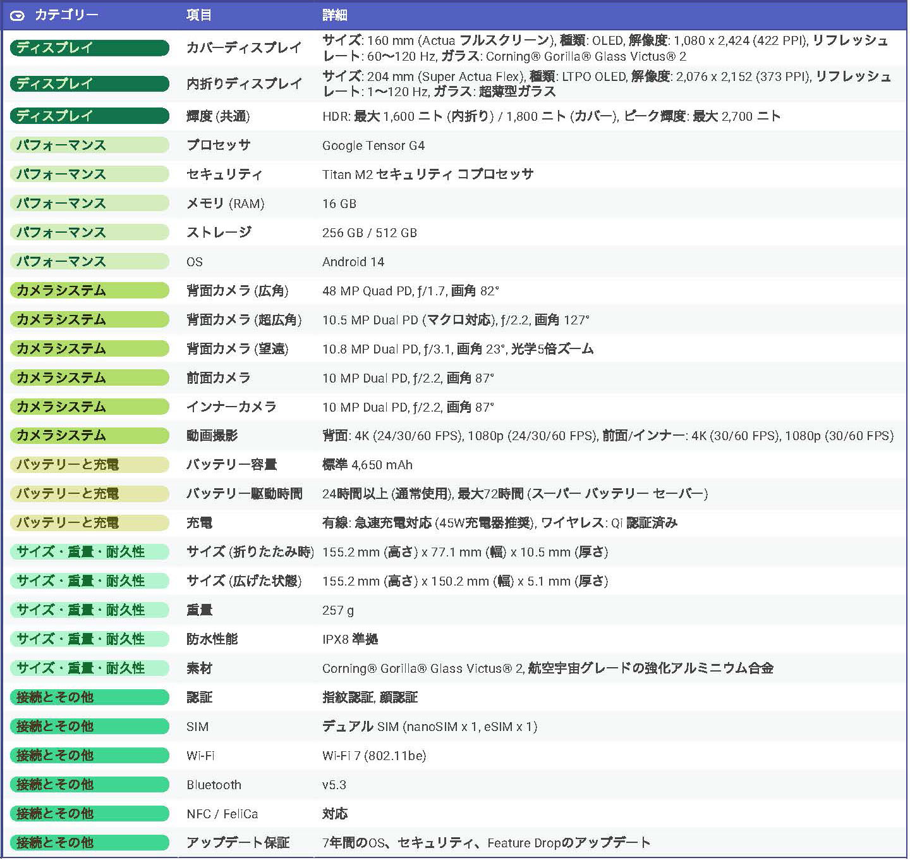Click the 24時間以上 (通常使用) detail

point(515,494)
